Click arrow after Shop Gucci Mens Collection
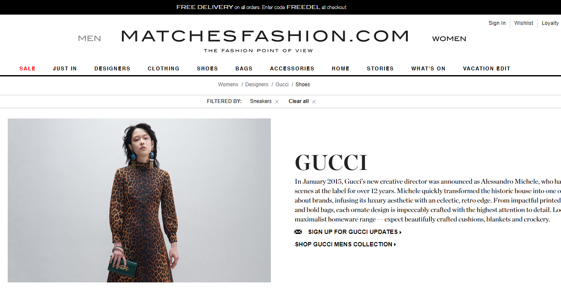This screenshot has width=561, height=291. 395,245
